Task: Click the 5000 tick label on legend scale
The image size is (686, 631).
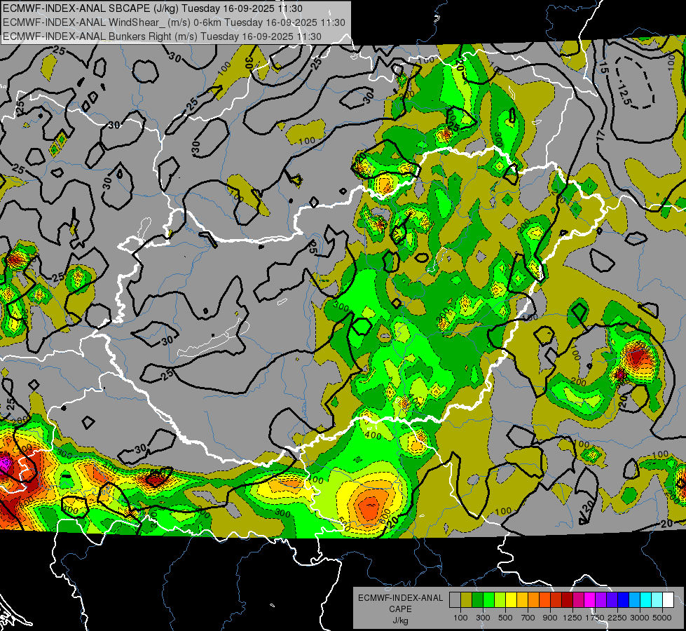Action: pos(662,618)
